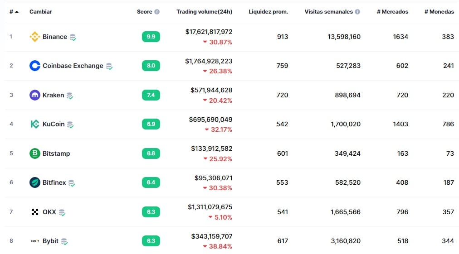
Task: Click Coinbase volume $1,764,928,223
Action: [x=209, y=61]
